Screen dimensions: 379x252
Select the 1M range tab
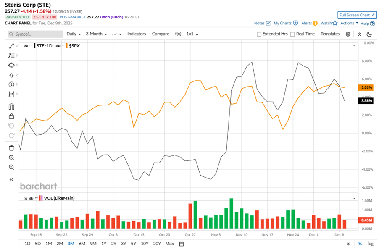(x=49, y=244)
